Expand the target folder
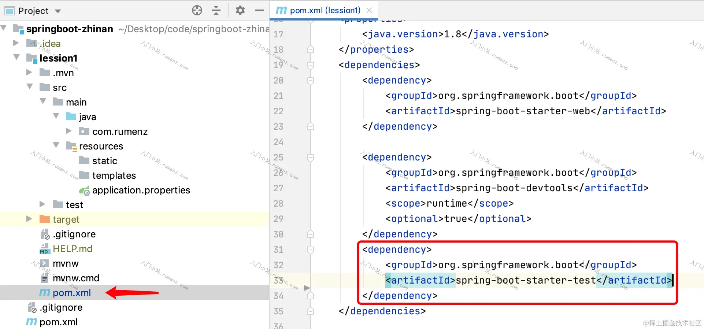704x329 pixels. [29, 219]
